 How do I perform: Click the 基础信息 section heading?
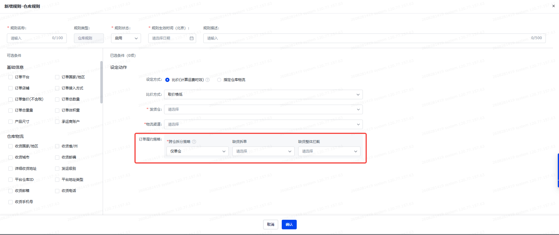pos(15,67)
